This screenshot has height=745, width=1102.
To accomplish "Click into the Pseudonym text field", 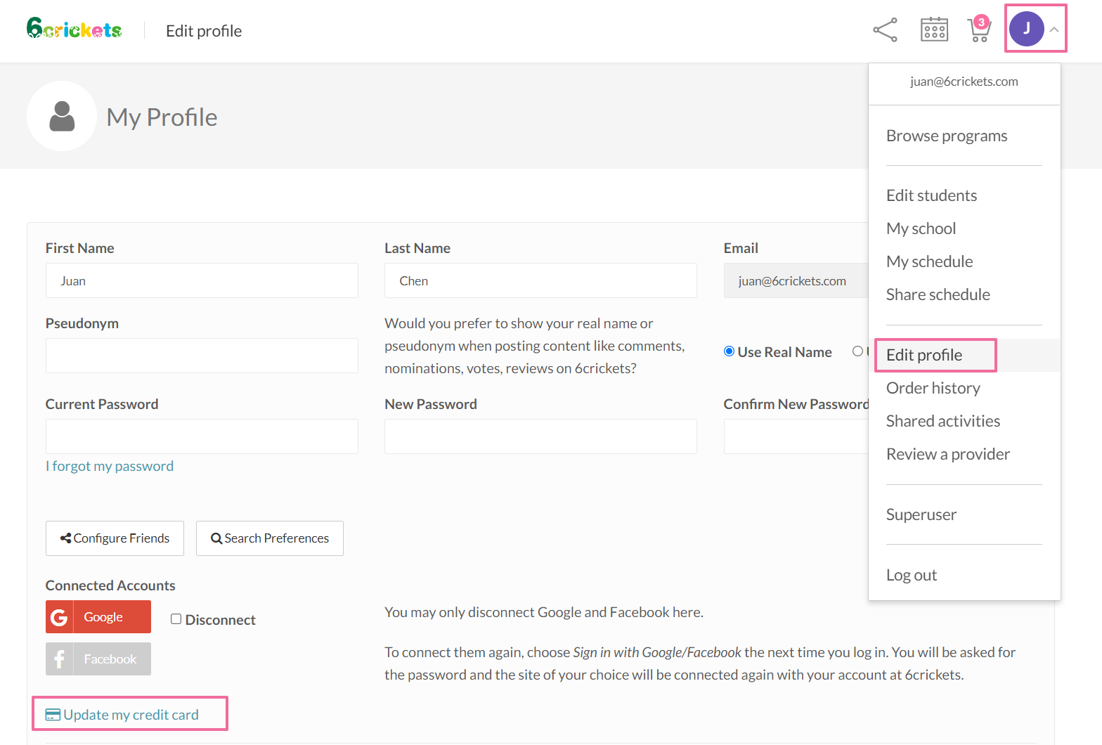I will tap(202, 356).
